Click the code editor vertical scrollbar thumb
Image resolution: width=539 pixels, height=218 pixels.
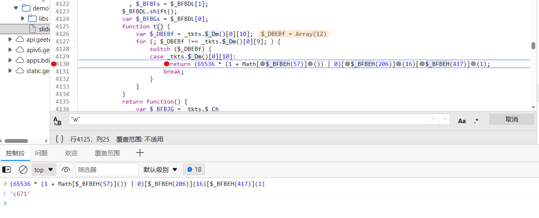coord(533,46)
